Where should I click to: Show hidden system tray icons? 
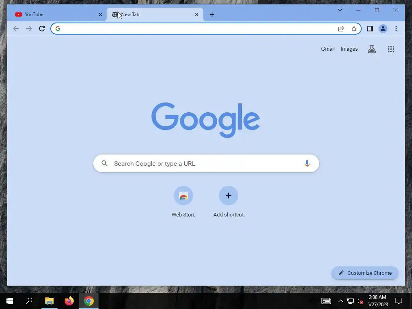pos(340,301)
